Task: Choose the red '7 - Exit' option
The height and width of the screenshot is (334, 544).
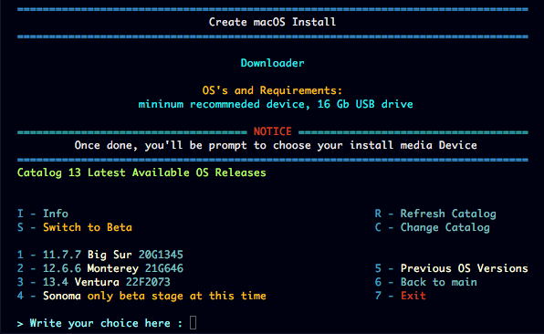Action: [x=400, y=296]
